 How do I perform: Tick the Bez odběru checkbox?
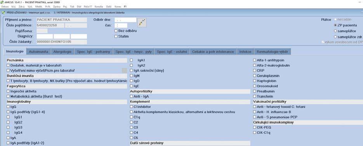116,31
